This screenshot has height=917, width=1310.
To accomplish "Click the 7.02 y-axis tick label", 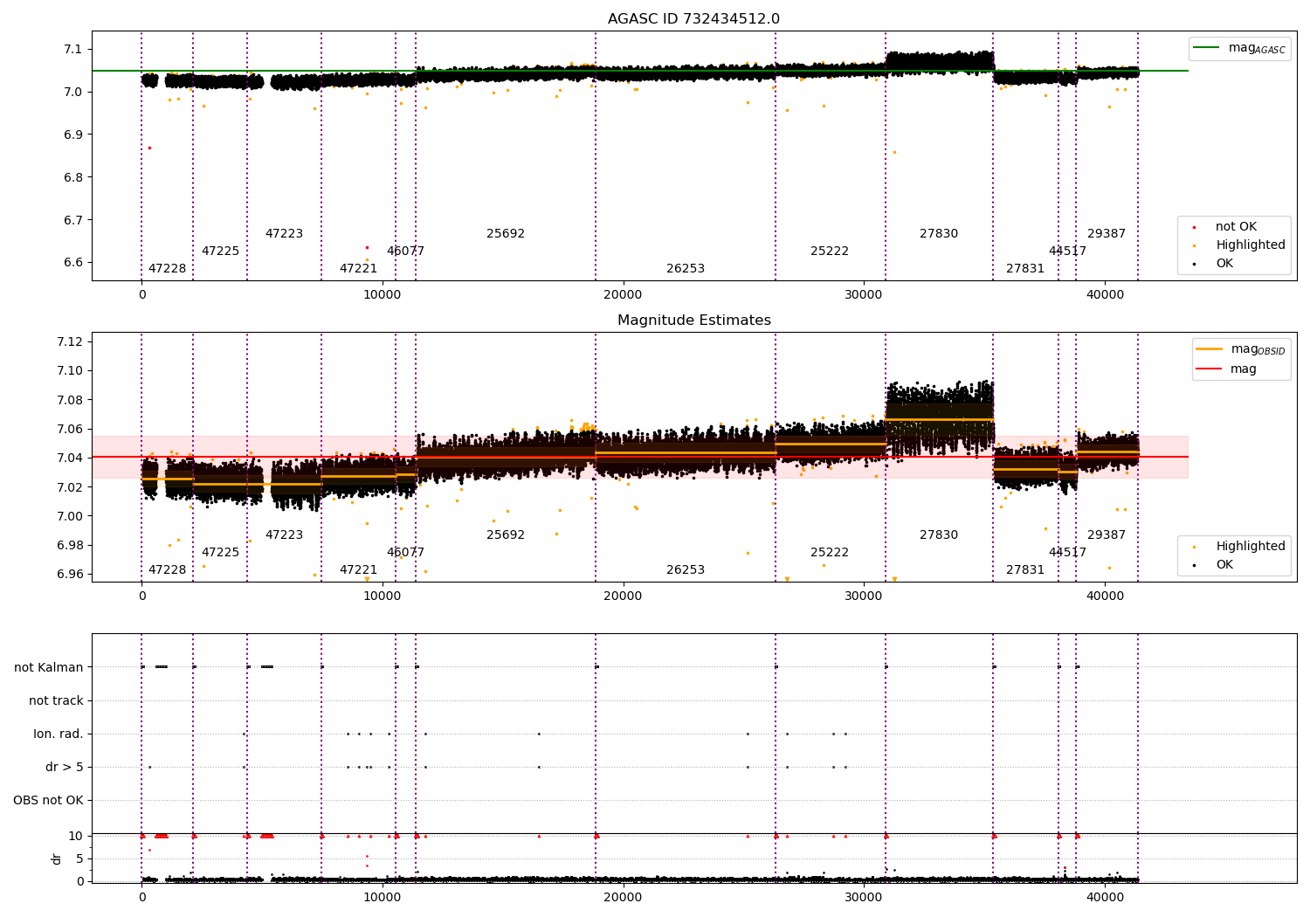I will point(69,487).
